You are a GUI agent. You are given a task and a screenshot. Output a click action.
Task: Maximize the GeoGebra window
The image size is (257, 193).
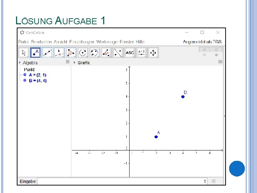click(x=202, y=32)
